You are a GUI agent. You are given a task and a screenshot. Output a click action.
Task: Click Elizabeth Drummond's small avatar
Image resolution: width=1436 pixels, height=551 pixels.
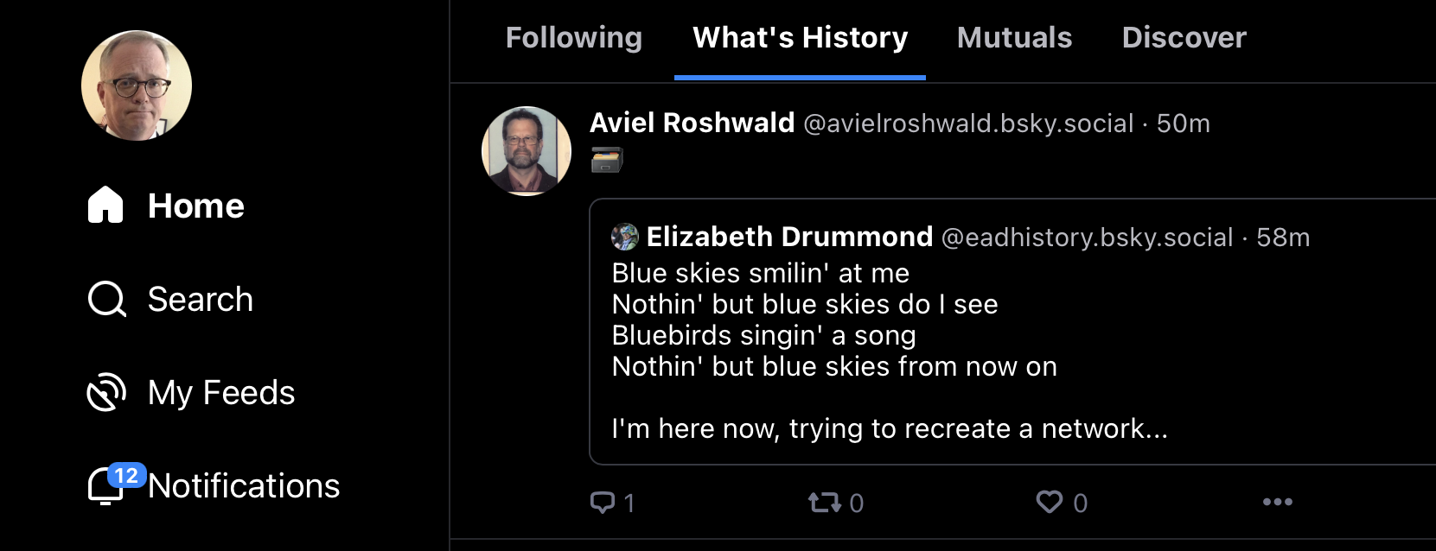(x=625, y=237)
